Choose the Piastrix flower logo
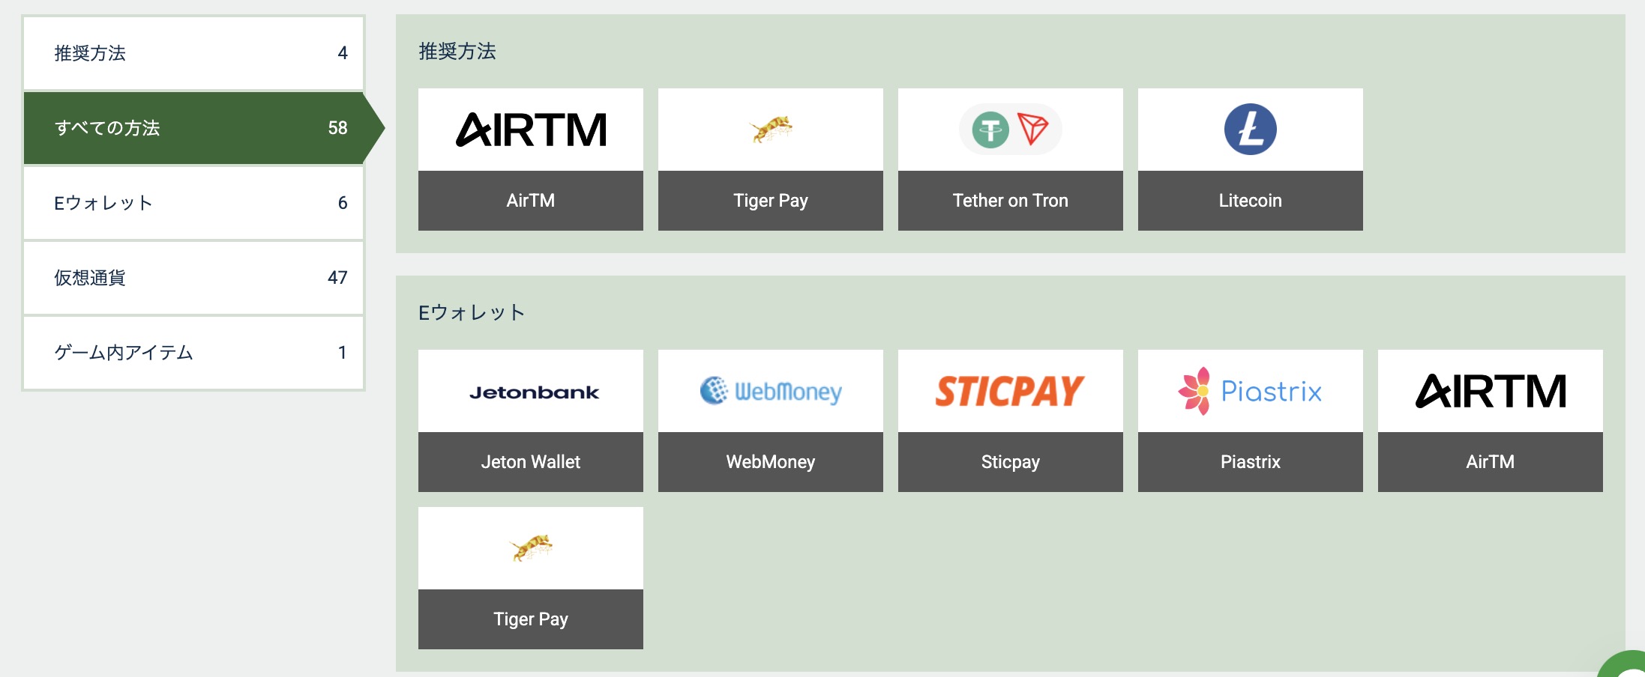1645x677 pixels. [1250, 391]
